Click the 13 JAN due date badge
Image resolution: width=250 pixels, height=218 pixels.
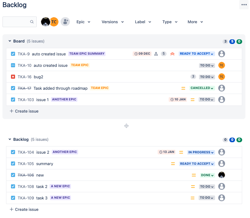tap(167, 152)
